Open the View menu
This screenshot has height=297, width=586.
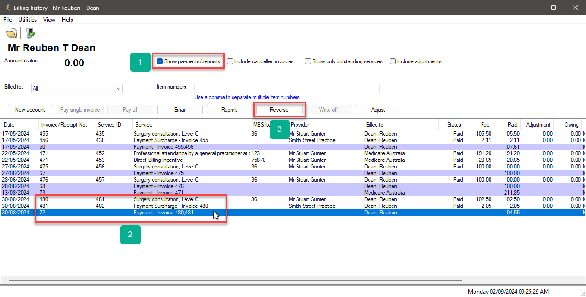point(49,20)
